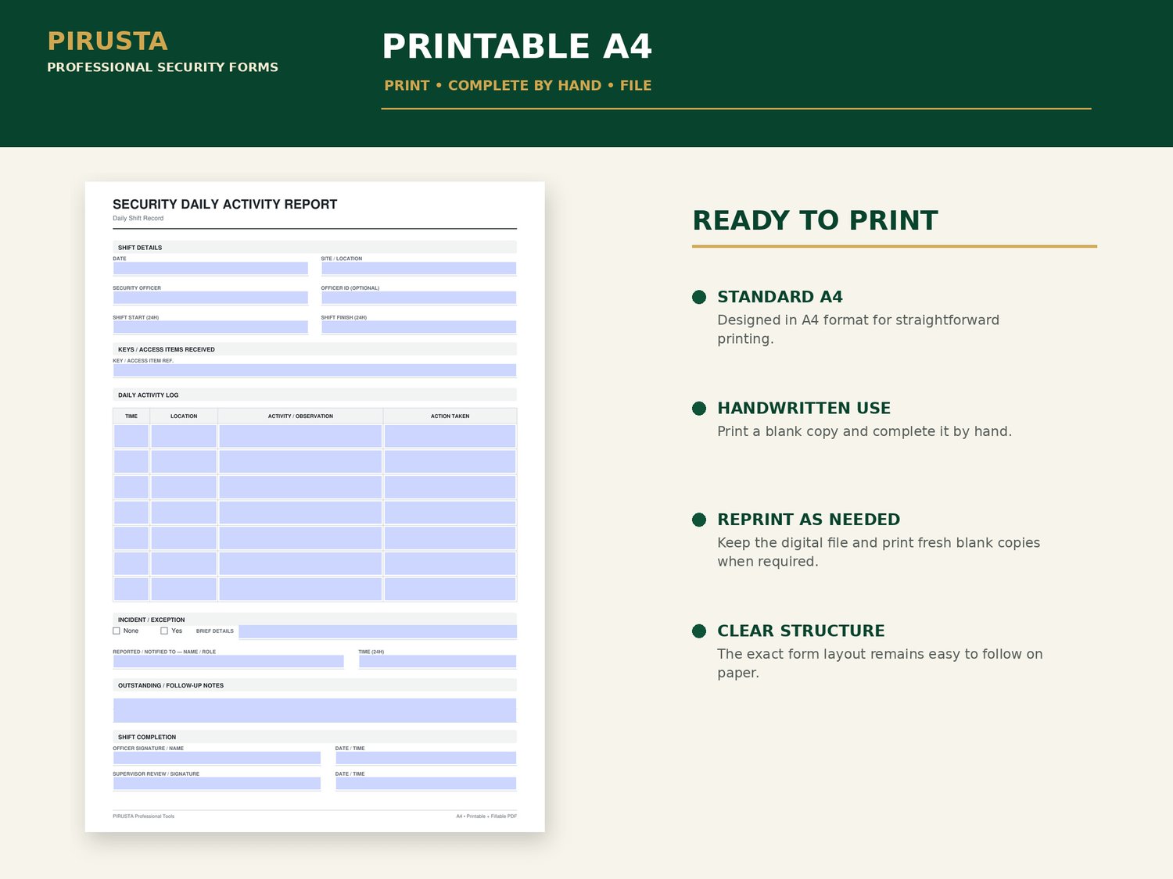The height and width of the screenshot is (879, 1173).
Task: Click the PRINTABLE A4 heading
Action: pyautogui.click(x=517, y=47)
